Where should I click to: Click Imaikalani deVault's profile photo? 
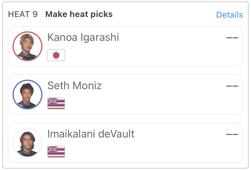(x=27, y=143)
